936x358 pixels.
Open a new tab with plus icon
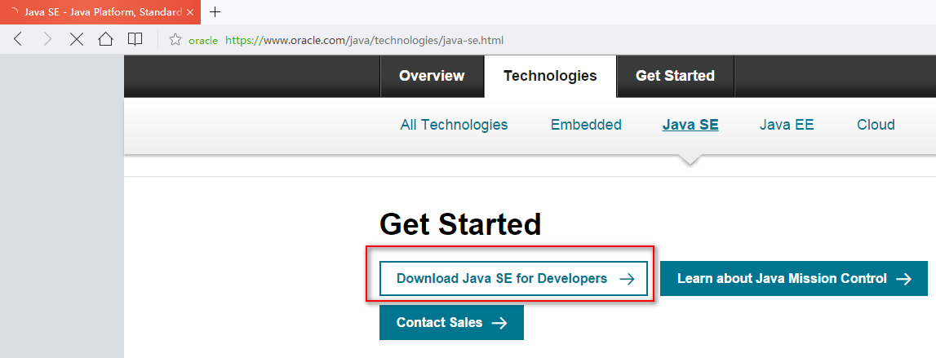click(215, 12)
